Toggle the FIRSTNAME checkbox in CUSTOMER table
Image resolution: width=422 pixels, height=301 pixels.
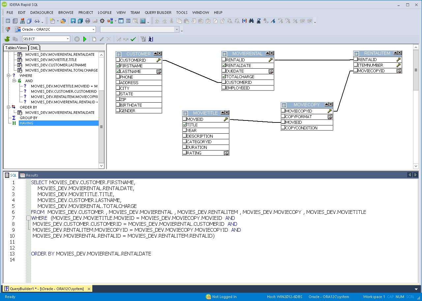point(118,66)
